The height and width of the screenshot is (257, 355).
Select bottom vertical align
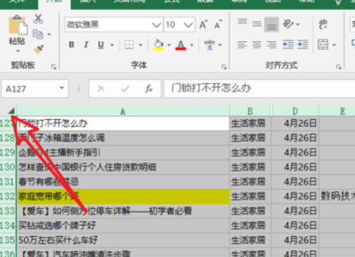pyautogui.click(x=272, y=25)
